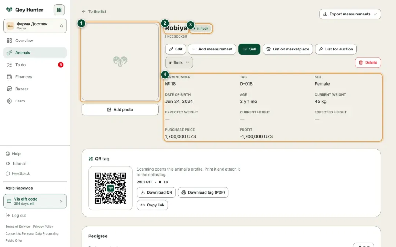The image size is (396, 247).
Task: Delete this animal
Action: point(368,63)
